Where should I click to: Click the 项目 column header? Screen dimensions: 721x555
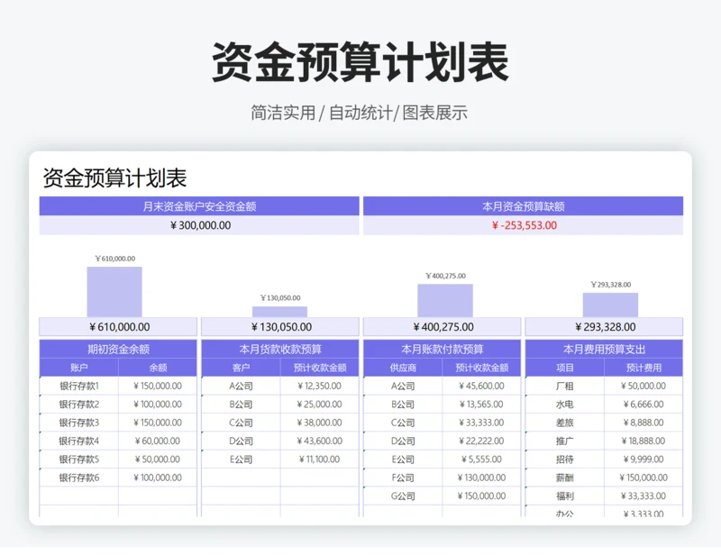565,368
